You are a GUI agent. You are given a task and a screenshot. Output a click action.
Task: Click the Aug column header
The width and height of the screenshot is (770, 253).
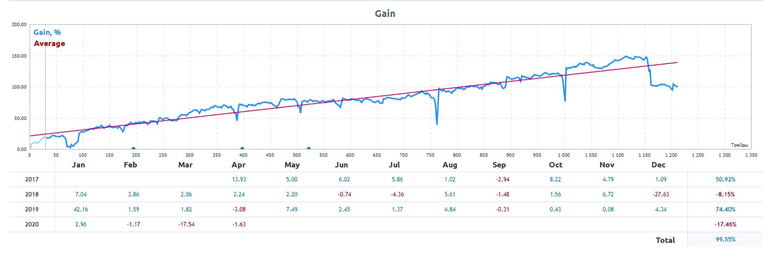(450, 165)
